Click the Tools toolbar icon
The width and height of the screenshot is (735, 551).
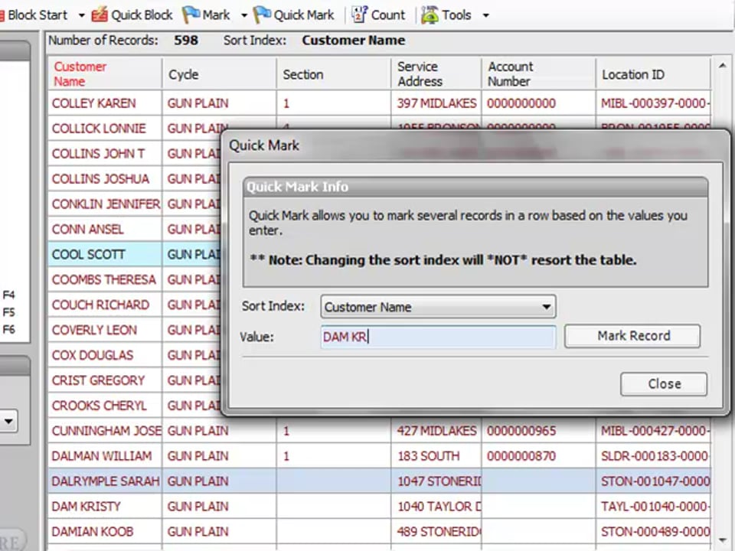click(430, 15)
